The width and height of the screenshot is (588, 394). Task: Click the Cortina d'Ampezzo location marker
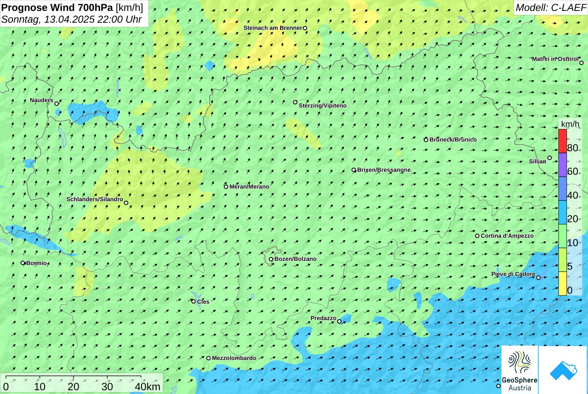click(477, 236)
